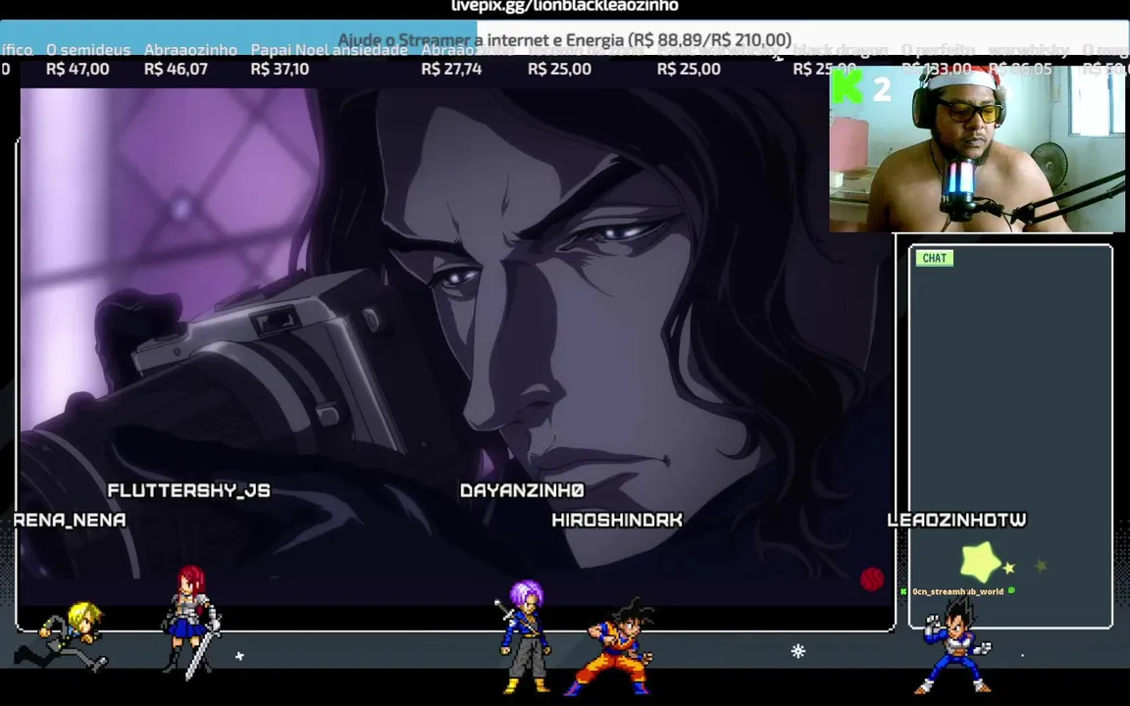Click donor name Papai Noel ansiedade
The width and height of the screenshot is (1130, 706).
click(x=330, y=50)
